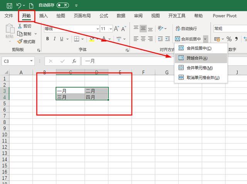Choose 跨越合并(A) from the menu

(201, 58)
